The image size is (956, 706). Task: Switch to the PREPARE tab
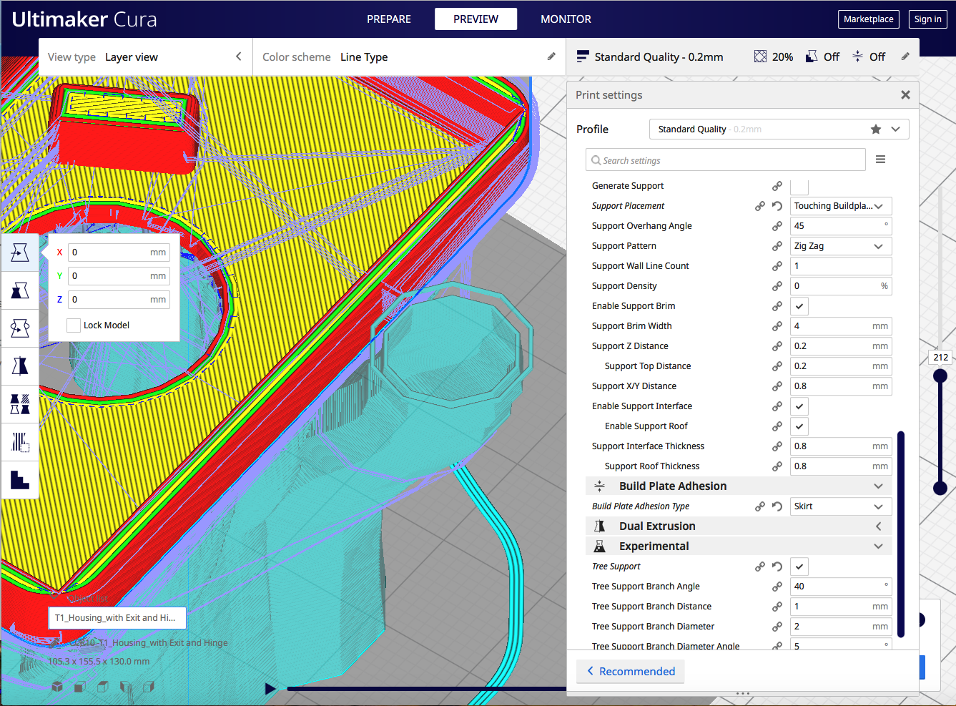coord(389,19)
